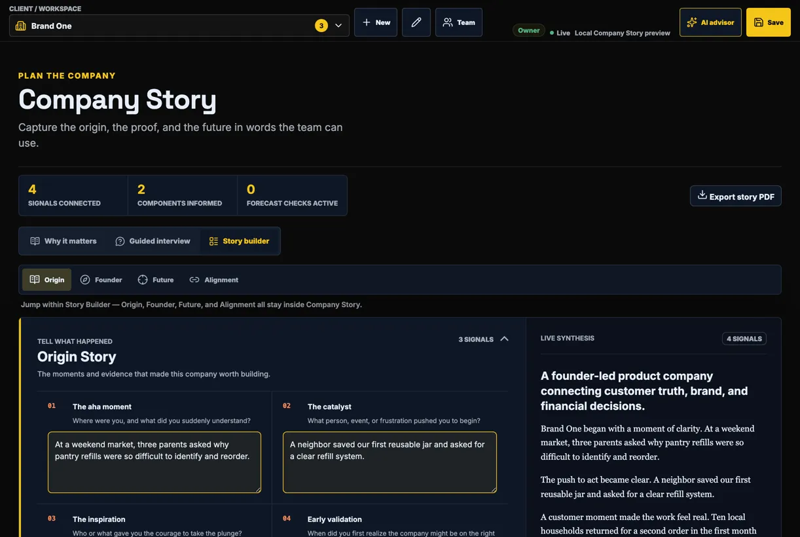The image size is (800, 537).
Task: Open the Team button
Action: [x=459, y=22]
